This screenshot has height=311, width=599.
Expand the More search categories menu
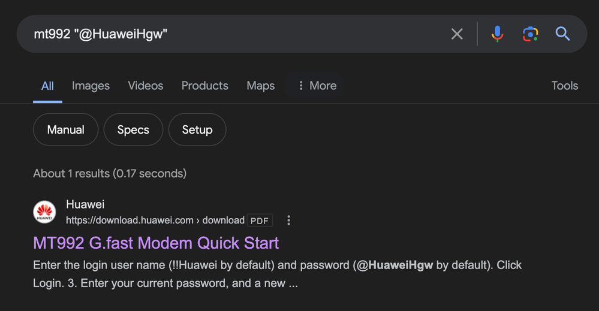click(x=317, y=86)
